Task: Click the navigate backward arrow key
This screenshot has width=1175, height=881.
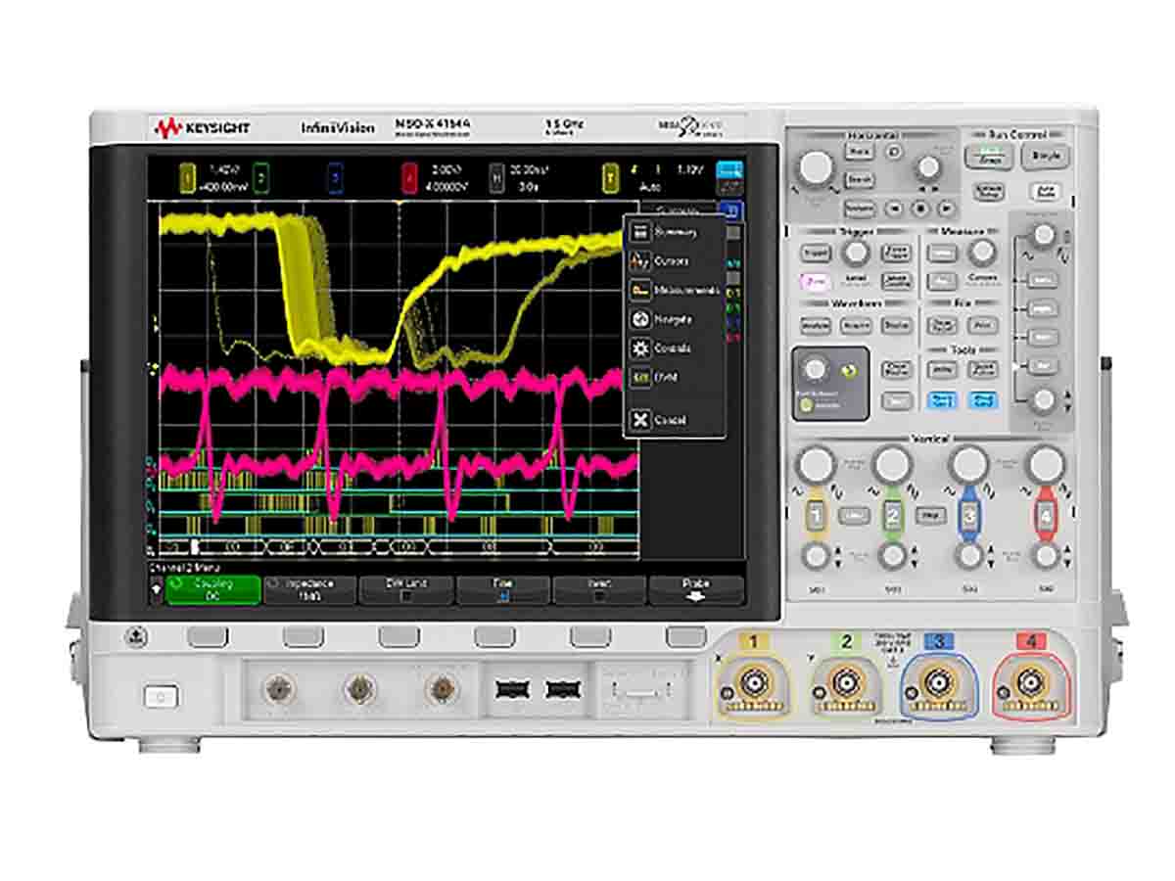Action: pos(893,208)
